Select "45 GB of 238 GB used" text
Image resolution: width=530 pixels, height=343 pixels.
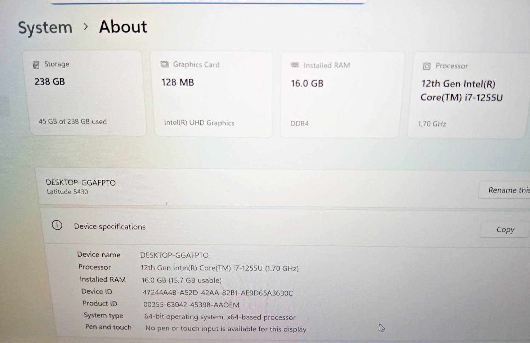pyautogui.click(x=73, y=121)
